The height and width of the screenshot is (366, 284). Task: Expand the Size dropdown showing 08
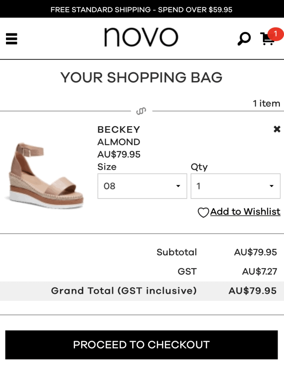[142, 186]
